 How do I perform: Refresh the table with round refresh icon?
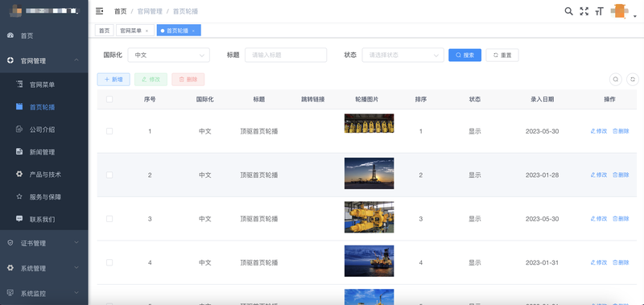click(633, 79)
